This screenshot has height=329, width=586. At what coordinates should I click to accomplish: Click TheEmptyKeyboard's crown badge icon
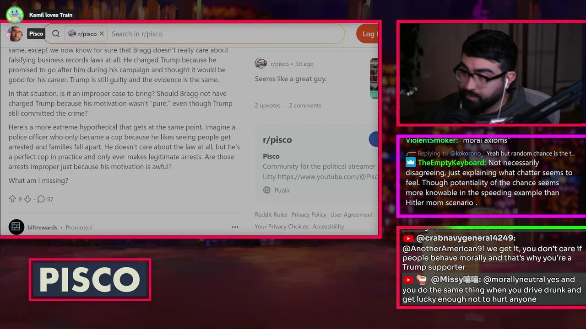point(411,163)
